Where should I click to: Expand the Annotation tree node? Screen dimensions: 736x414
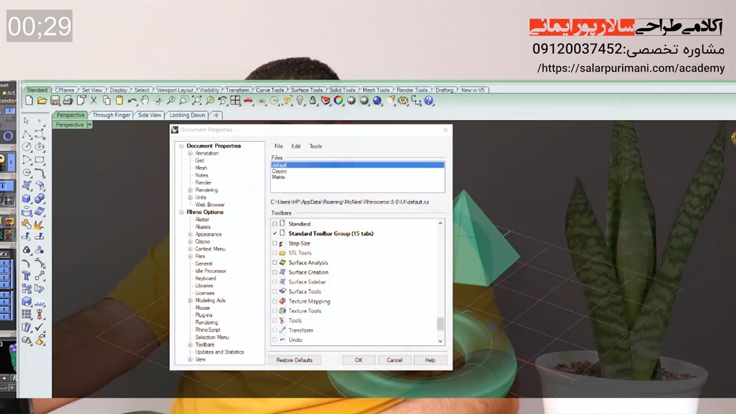point(190,154)
